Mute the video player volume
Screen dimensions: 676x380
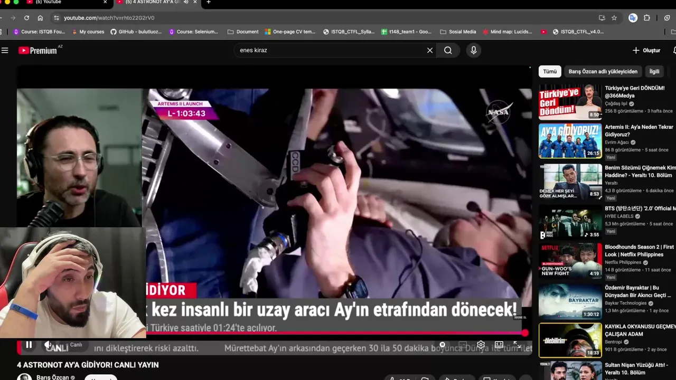click(48, 345)
